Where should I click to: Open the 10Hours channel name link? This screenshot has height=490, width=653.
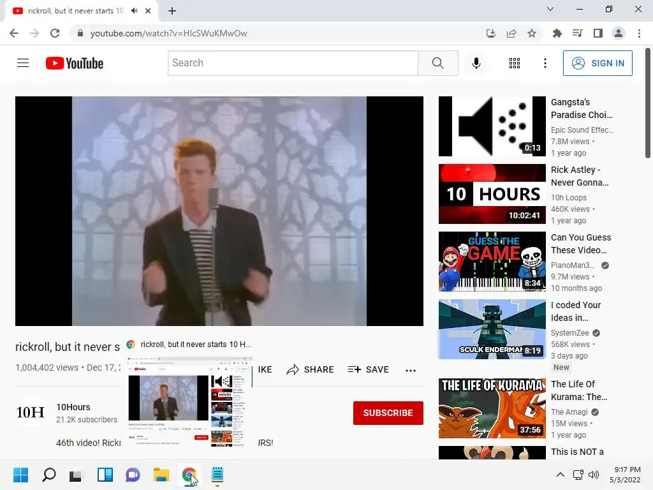[x=73, y=407]
